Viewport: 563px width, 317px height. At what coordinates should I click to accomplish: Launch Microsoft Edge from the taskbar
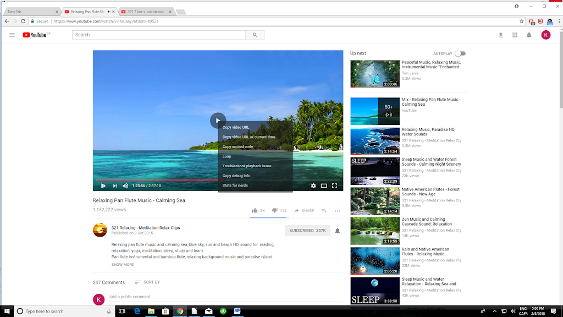tap(137, 311)
